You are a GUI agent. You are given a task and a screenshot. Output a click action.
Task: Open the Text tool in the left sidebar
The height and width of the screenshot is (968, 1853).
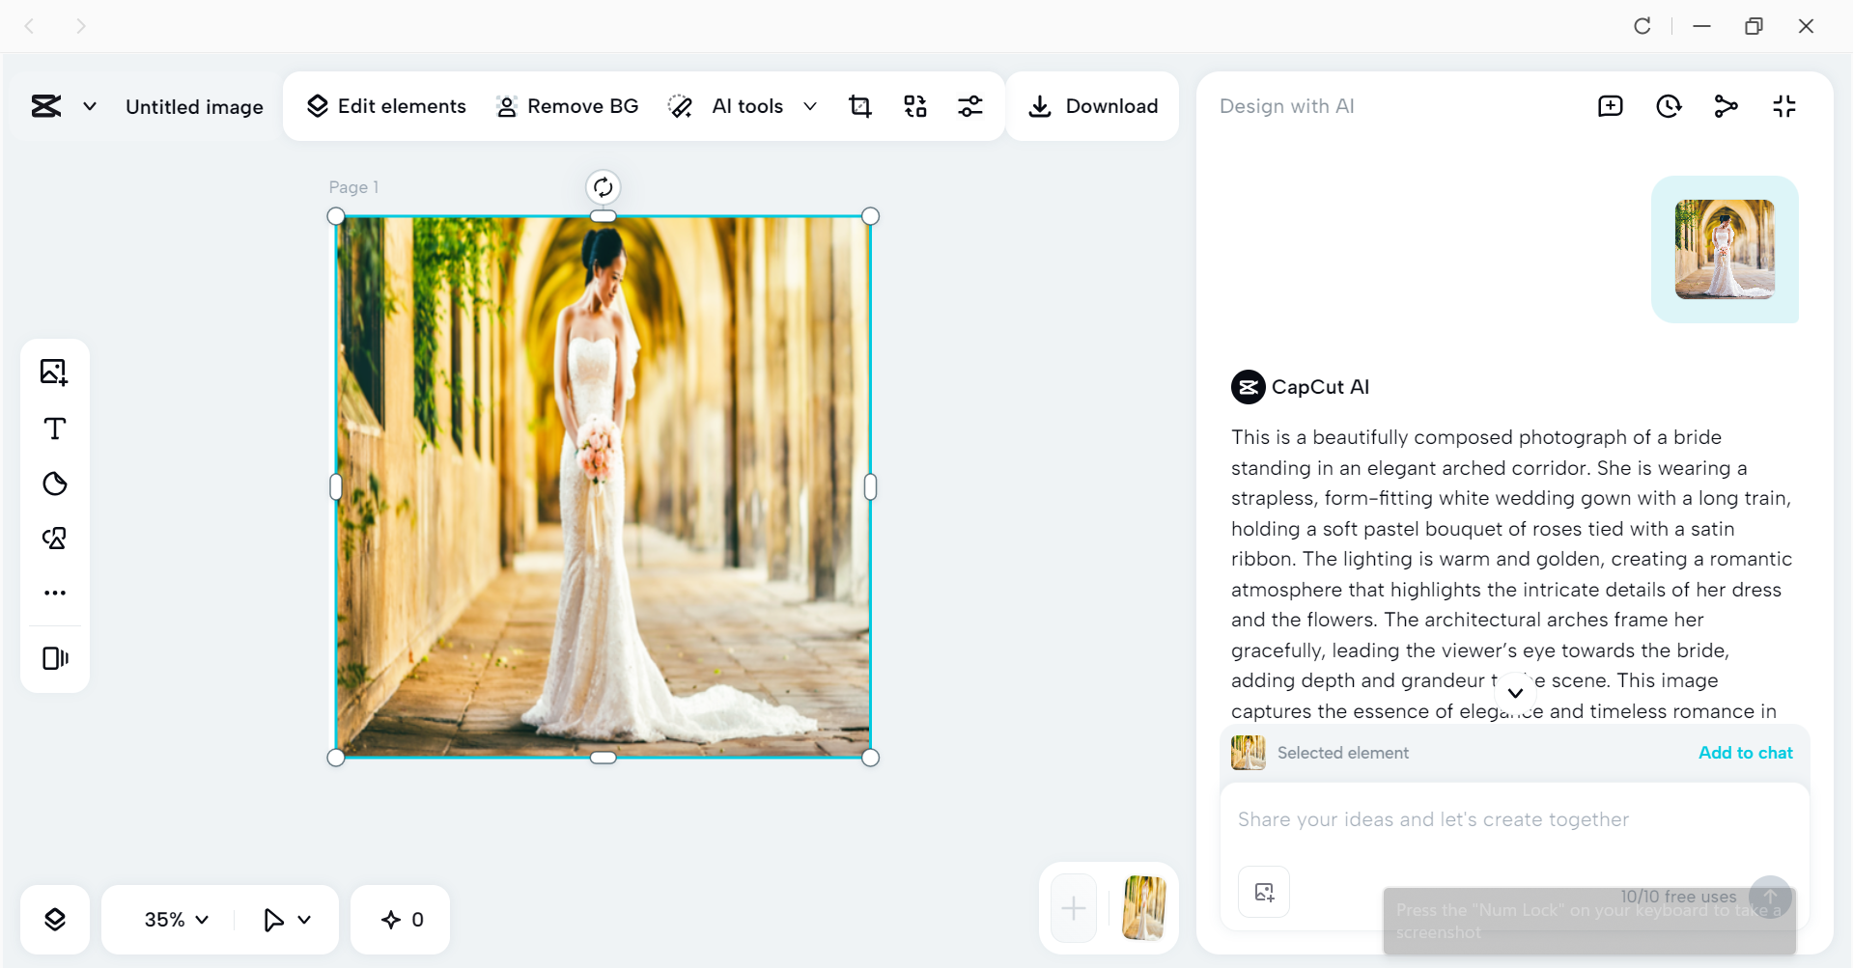[55, 428]
